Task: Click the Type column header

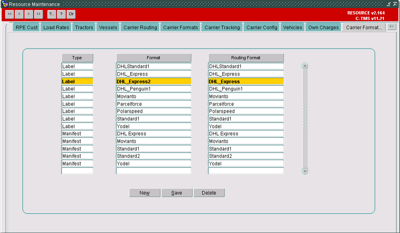Action: click(x=77, y=58)
